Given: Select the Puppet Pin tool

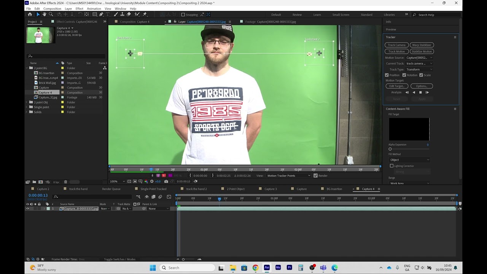Looking at the screenshot, I should coord(145,14).
